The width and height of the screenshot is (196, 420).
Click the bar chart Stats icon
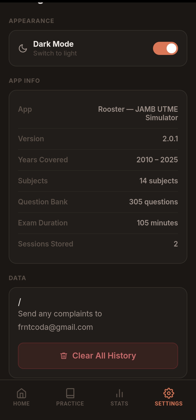[x=119, y=393]
